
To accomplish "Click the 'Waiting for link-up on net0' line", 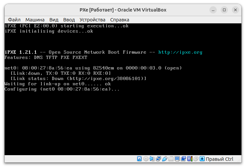I will [x=58, y=84].
